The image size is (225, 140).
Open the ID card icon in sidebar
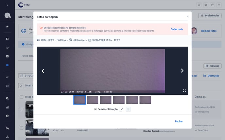[x=7, y=56]
